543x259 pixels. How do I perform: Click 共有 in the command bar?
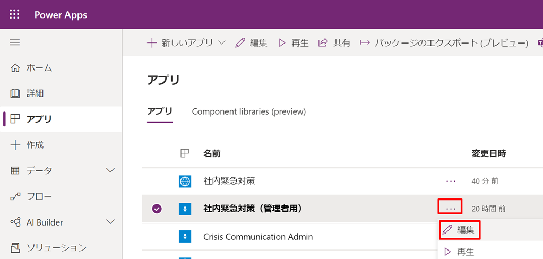pos(334,43)
